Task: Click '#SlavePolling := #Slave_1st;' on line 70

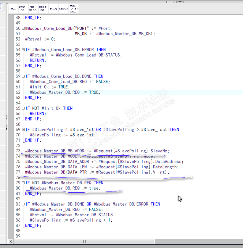Action: pos(63,135)
